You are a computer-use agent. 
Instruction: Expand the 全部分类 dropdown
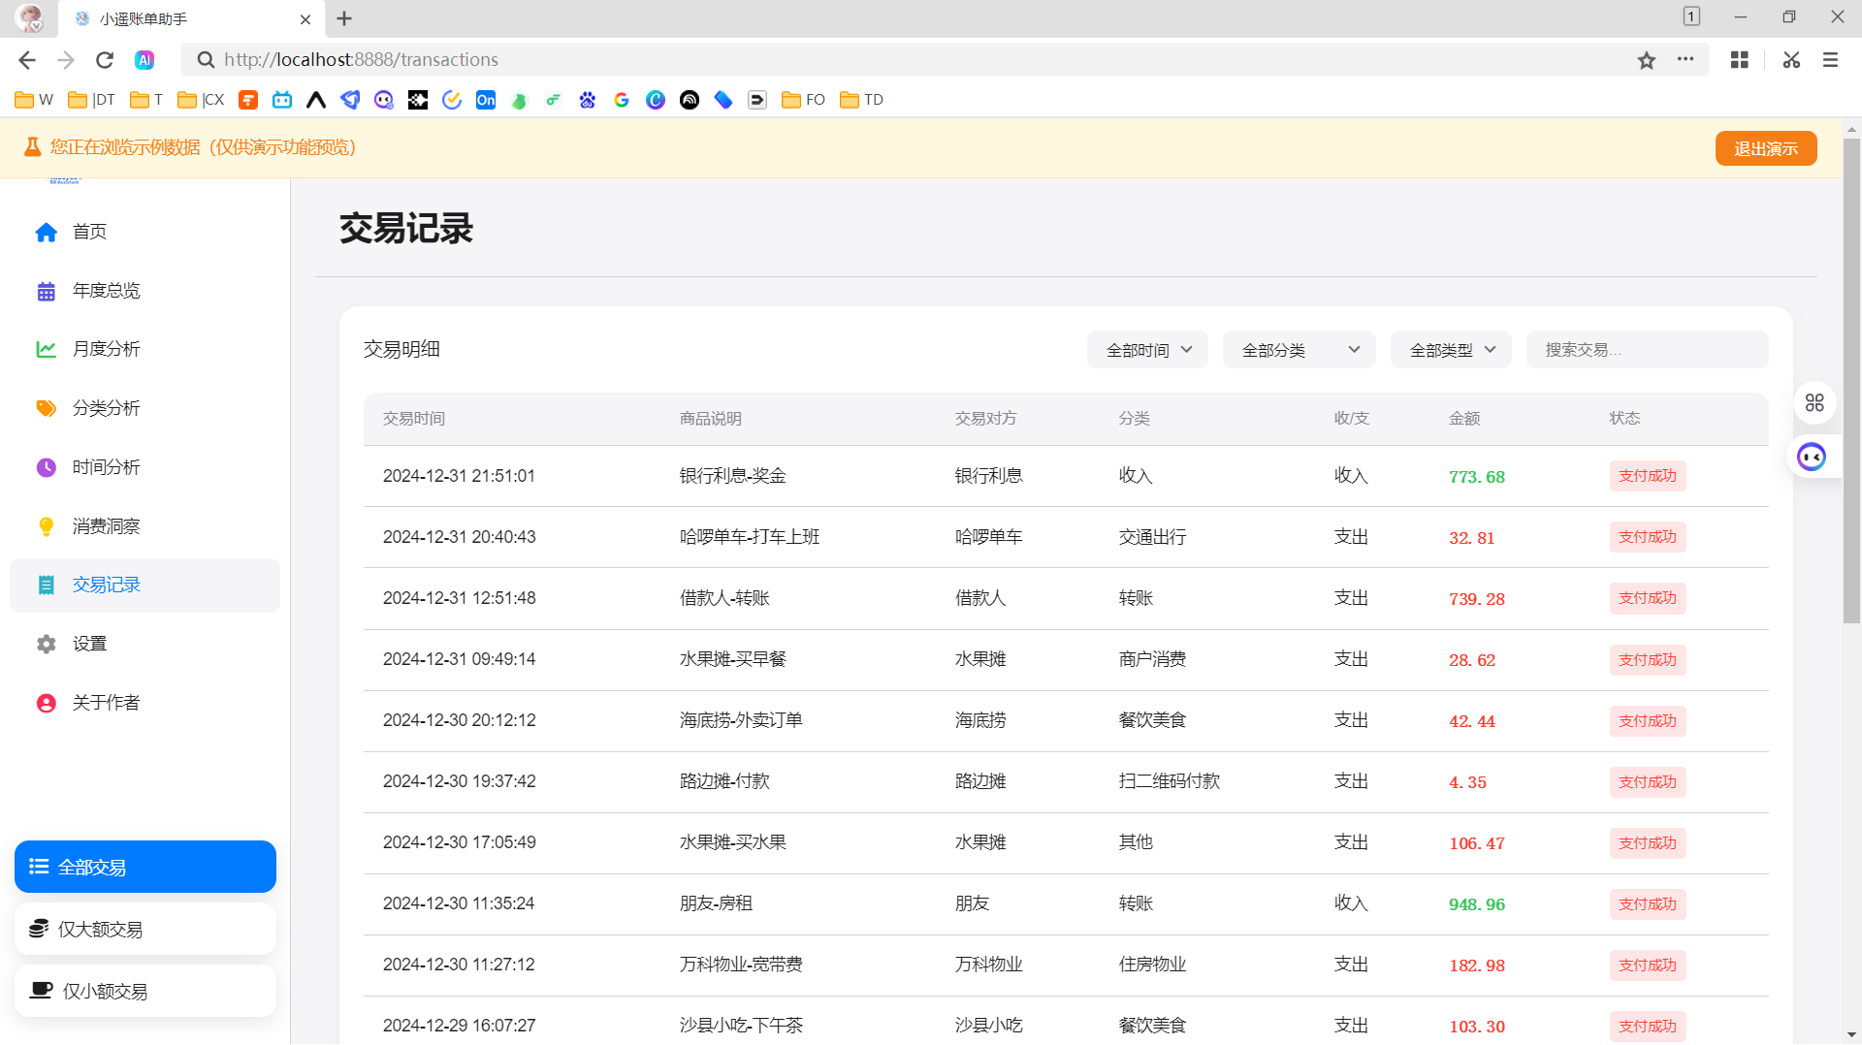(x=1299, y=349)
